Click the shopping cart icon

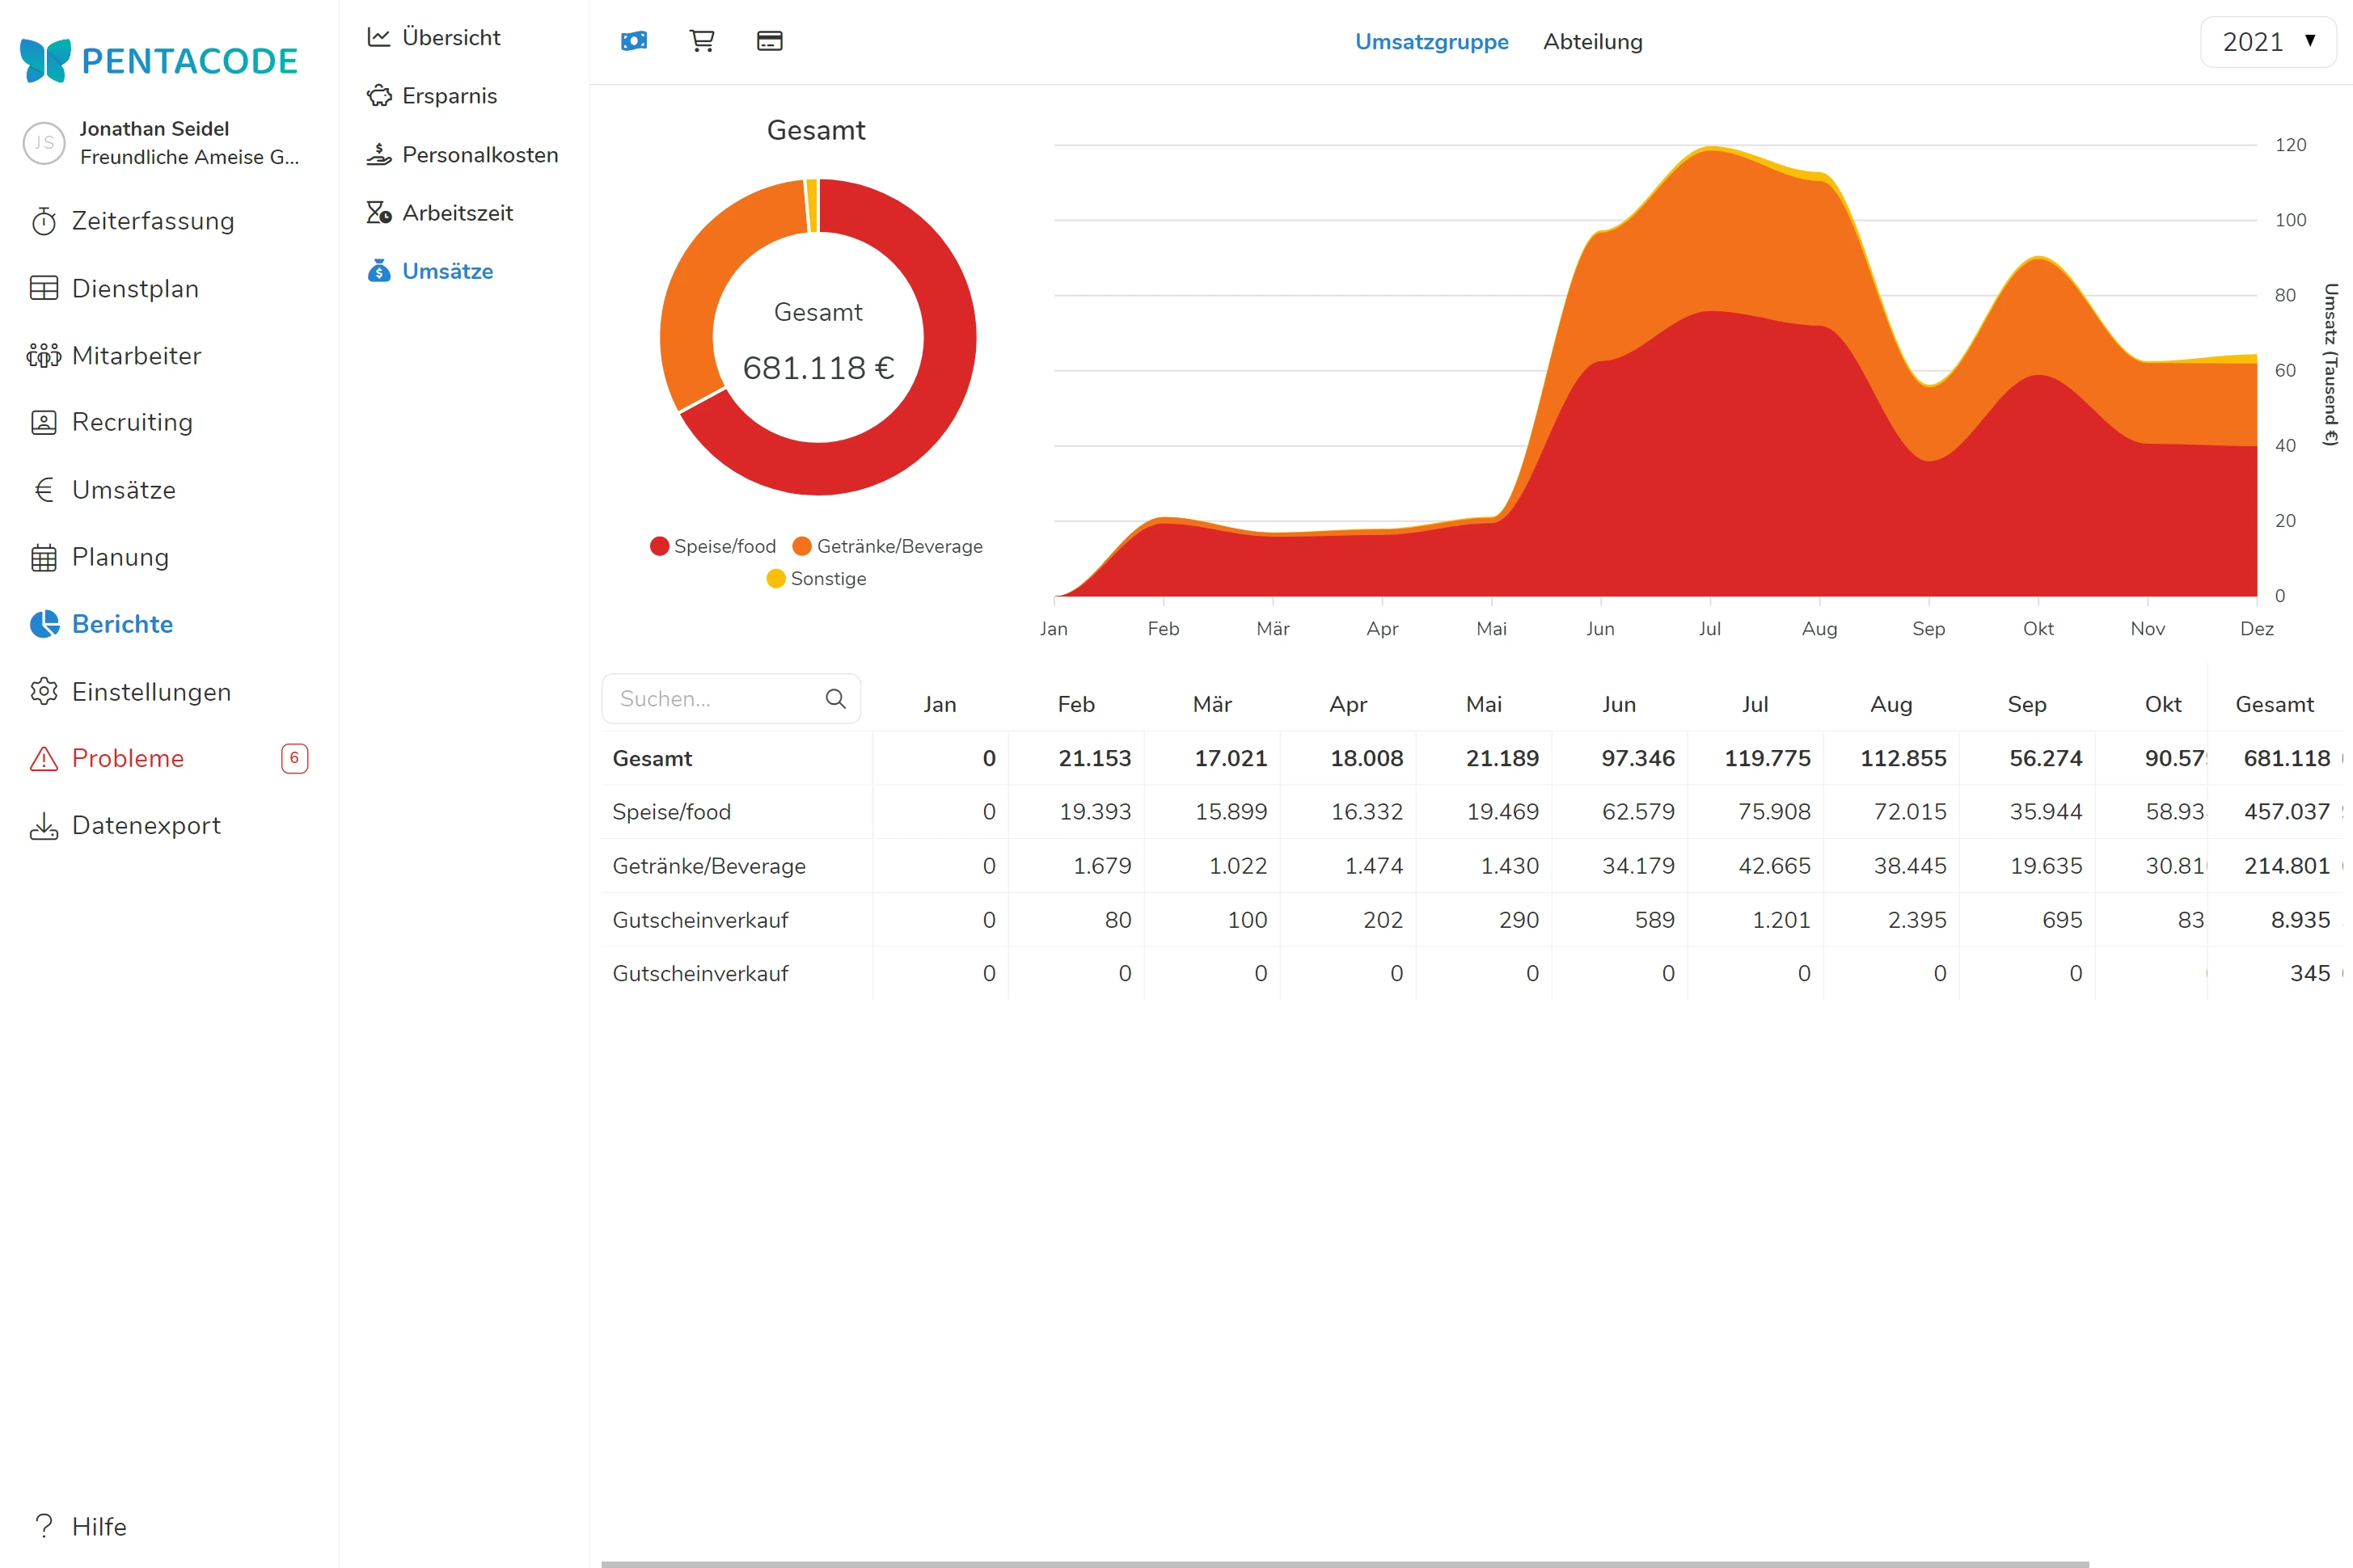[x=703, y=41]
